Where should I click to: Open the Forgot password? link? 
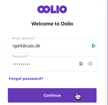click(26, 79)
